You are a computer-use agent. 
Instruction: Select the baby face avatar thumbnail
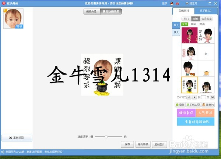(13, 18)
